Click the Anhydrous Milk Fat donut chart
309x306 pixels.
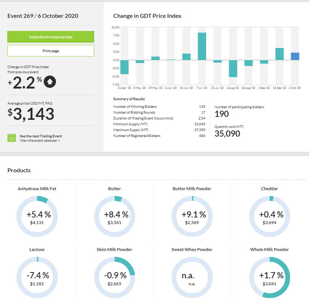click(37, 217)
